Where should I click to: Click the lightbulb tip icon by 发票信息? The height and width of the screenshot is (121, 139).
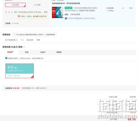click(x=15, y=35)
